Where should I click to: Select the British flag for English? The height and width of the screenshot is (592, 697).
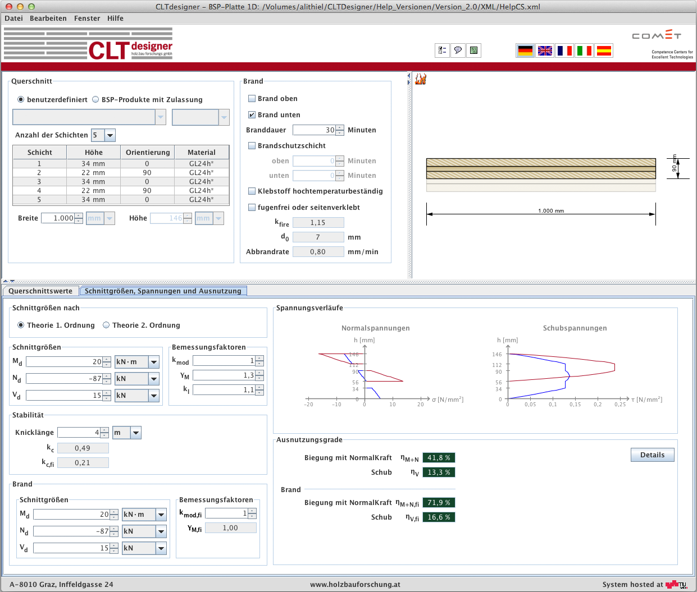(545, 51)
